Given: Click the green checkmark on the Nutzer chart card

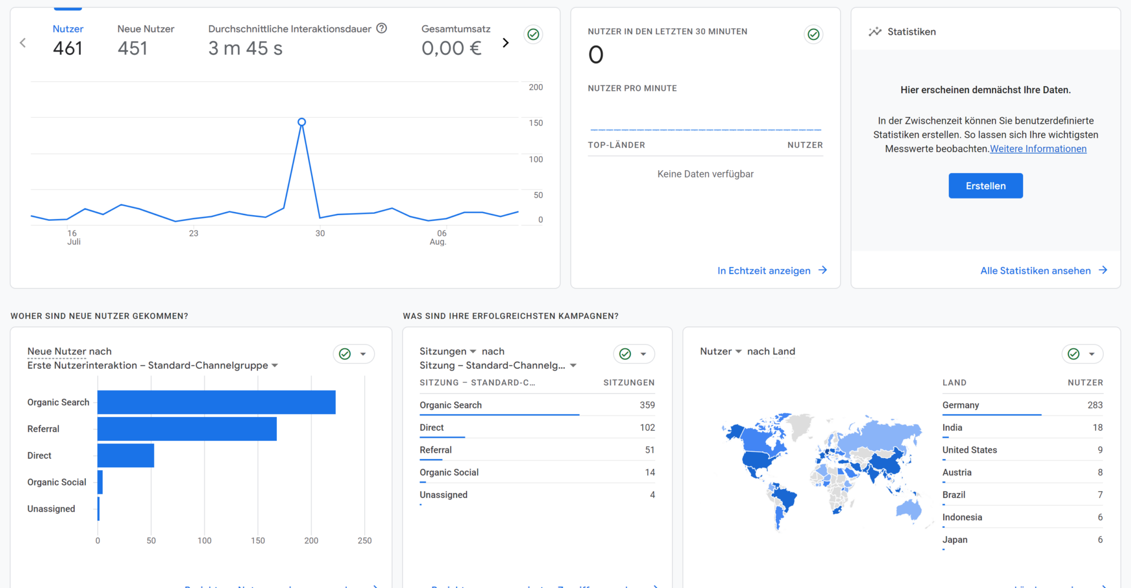Looking at the screenshot, I should (x=533, y=34).
